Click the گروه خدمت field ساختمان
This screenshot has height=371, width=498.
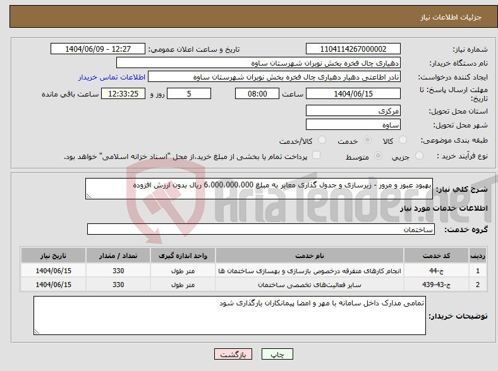(261, 229)
